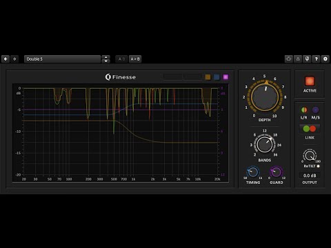This screenshot has width=331, height=248.
Task: Step preset up with the up arrow
Action: tap(106, 57)
